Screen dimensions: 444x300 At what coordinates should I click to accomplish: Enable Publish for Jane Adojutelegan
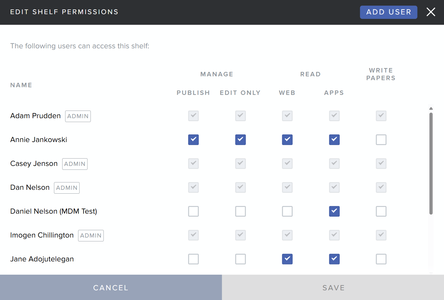coord(193,259)
